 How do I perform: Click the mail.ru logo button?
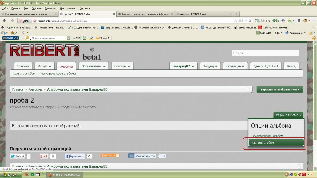click(x=10, y=38)
